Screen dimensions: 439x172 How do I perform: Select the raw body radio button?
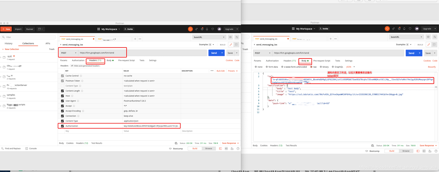click(x=311, y=67)
